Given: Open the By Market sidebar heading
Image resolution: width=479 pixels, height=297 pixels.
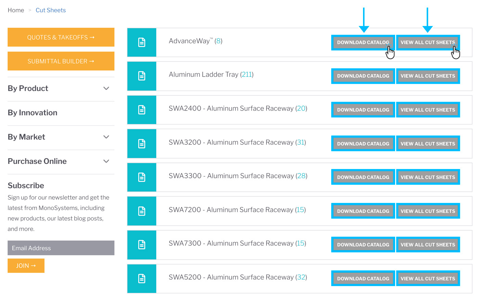Looking at the screenshot, I should point(26,137).
